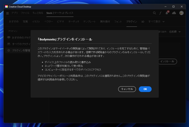
Task: Click the gear icon beside プラグインを管理
Action: 9,50
